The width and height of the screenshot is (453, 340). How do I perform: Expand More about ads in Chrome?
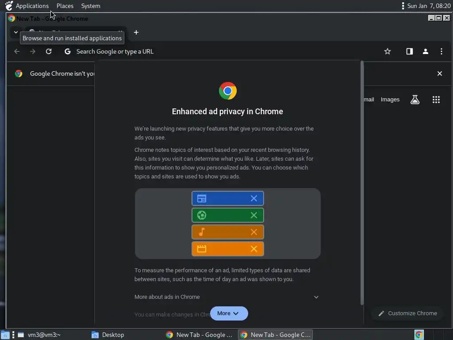coord(227,297)
